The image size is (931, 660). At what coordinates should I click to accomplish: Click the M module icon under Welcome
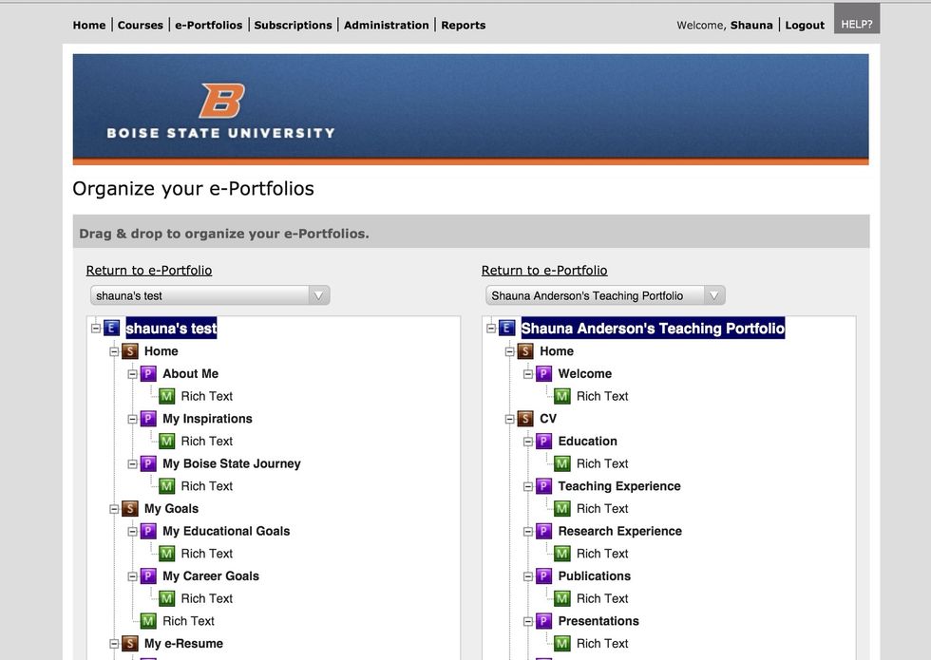(562, 397)
